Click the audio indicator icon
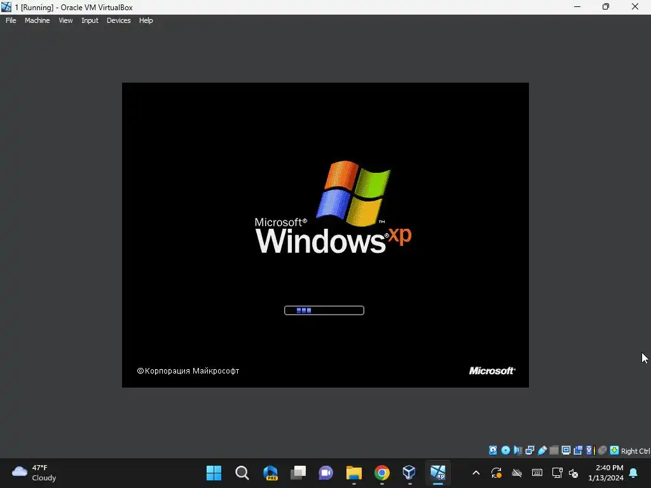Screen dimensions: 651x488 pos(517,451)
